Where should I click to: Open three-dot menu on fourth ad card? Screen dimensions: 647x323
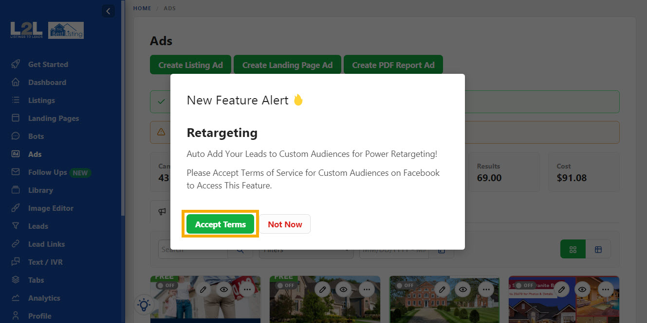pos(607,289)
